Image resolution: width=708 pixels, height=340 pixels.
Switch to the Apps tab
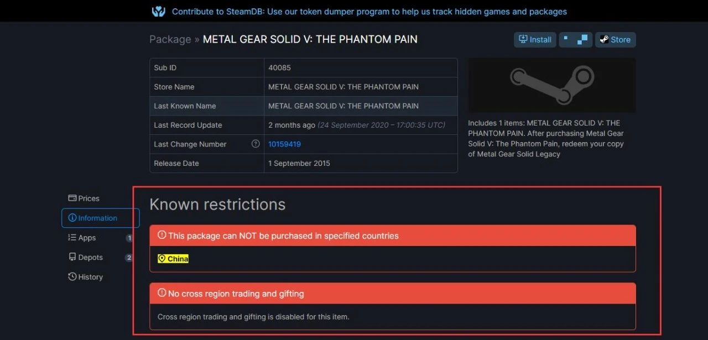(x=86, y=237)
